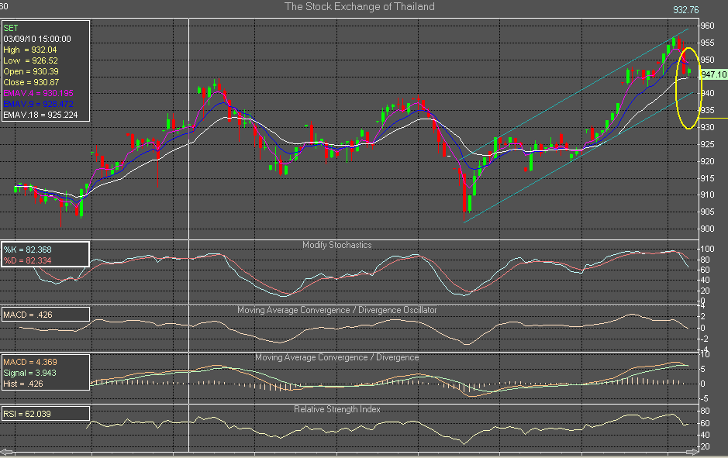Click the "%D = 82.334" stochastic value
Image resolution: width=728 pixels, height=458 pixels.
tap(27, 260)
